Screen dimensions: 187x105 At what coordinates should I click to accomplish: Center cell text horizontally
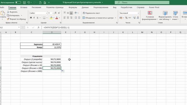pyautogui.click(x=68, y=18)
